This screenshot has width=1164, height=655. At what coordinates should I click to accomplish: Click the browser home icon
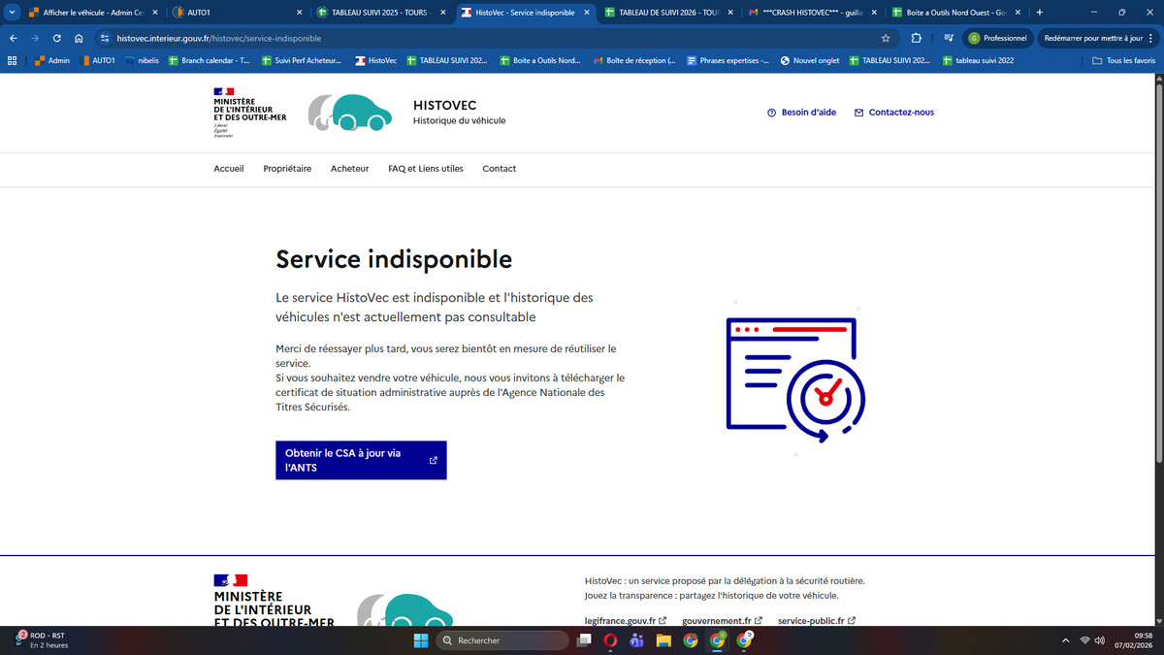click(x=79, y=38)
